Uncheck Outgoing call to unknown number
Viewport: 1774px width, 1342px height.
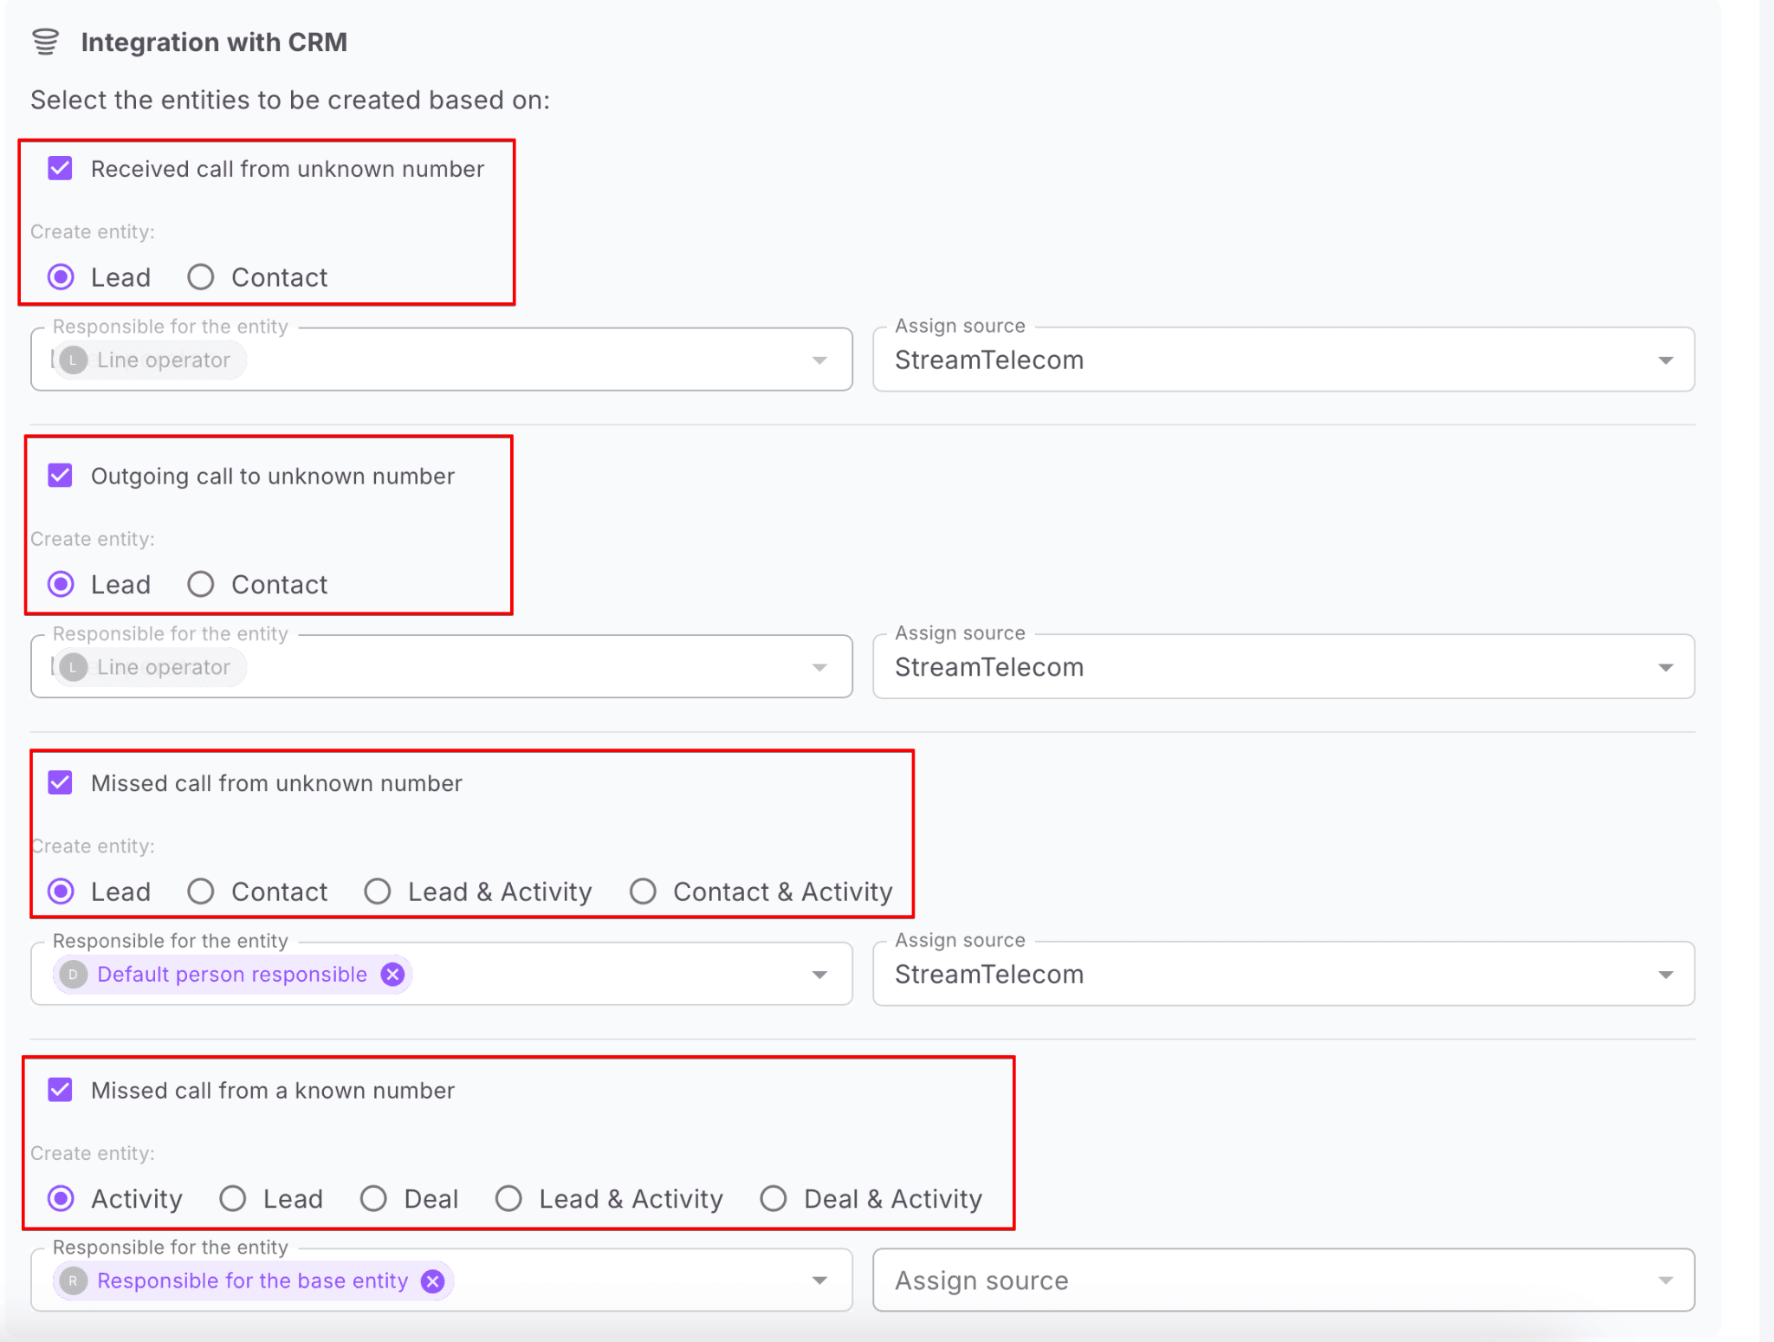(x=61, y=476)
